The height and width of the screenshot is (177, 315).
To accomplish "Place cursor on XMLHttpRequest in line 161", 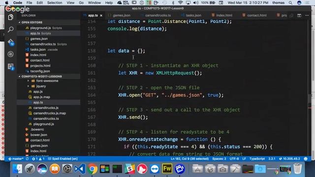I will pos(175,73).
